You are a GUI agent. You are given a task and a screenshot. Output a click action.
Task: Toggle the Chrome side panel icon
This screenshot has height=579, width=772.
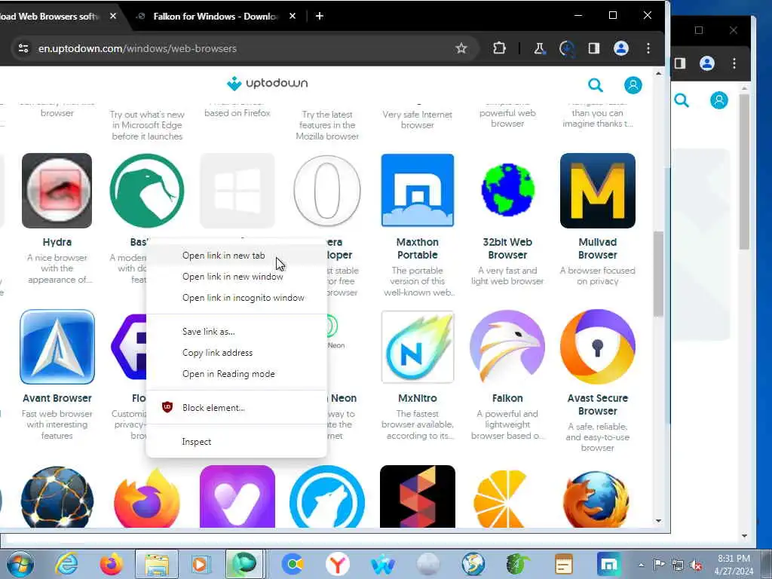click(x=594, y=48)
